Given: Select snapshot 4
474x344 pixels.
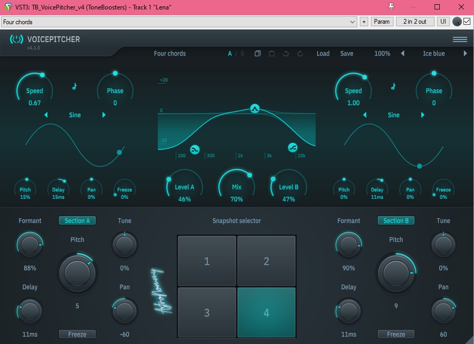Looking at the screenshot, I should pyautogui.click(x=266, y=312).
